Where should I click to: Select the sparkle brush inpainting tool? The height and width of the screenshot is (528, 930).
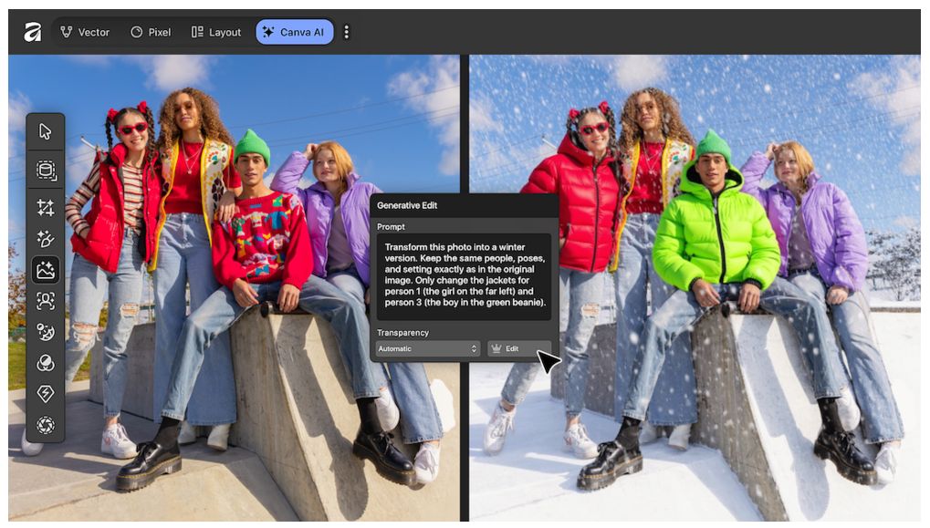pyautogui.click(x=46, y=238)
